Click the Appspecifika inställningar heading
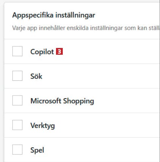160x162 pixels. click(54, 15)
